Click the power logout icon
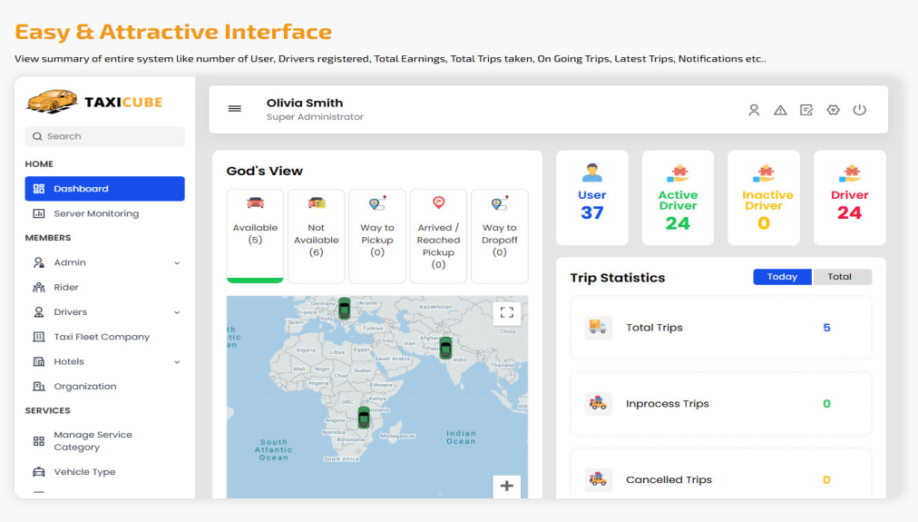The image size is (918, 522). click(x=860, y=110)
